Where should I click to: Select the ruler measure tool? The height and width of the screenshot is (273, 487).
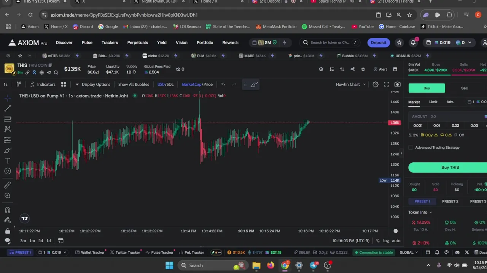(x=8, y=185)
